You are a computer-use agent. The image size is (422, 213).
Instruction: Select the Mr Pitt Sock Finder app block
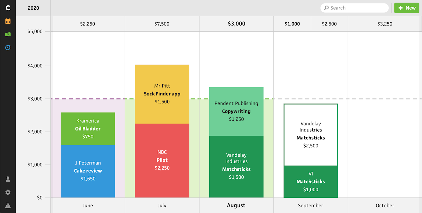click(x=162, y=94)
